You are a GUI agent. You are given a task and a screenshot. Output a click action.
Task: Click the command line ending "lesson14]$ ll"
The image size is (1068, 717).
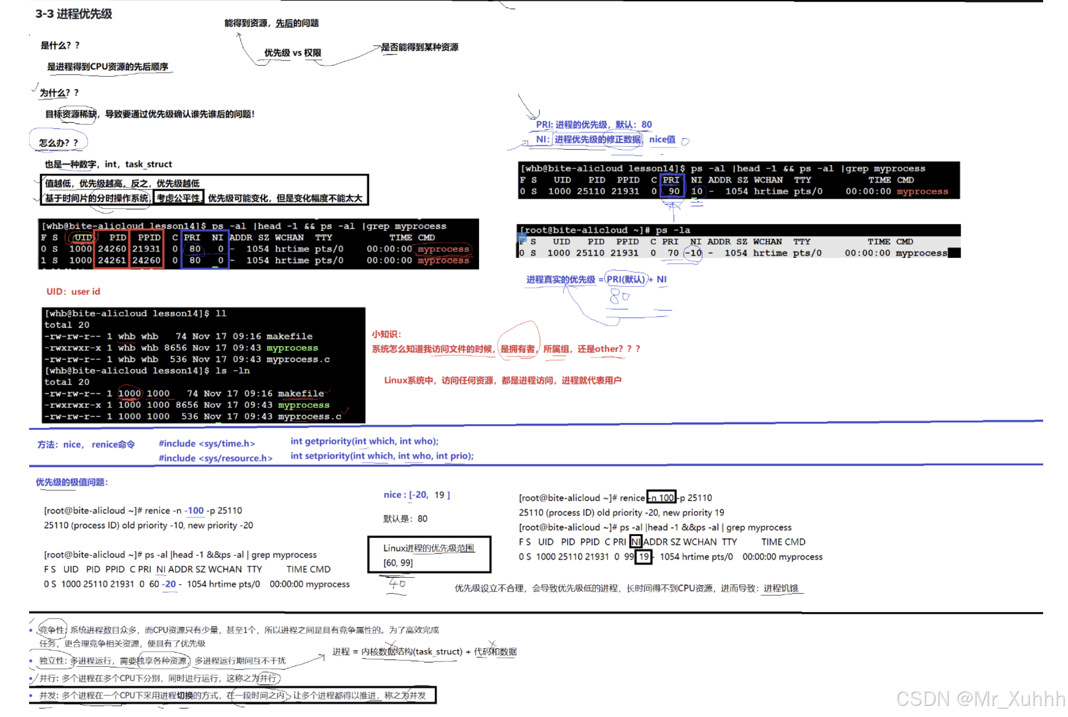pyautogui.click(x=135, y=313)
